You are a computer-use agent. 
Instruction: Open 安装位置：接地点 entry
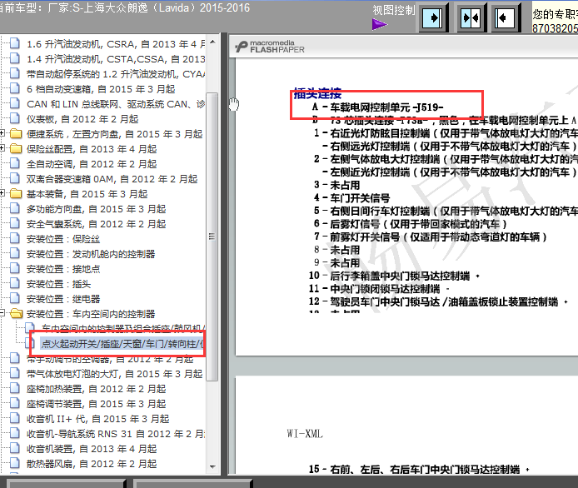[x=63, y=269]
